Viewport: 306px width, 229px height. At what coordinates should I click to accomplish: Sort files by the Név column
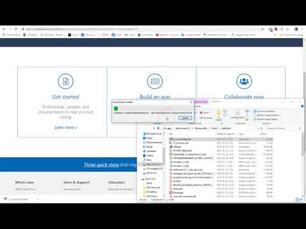point(171,134)
